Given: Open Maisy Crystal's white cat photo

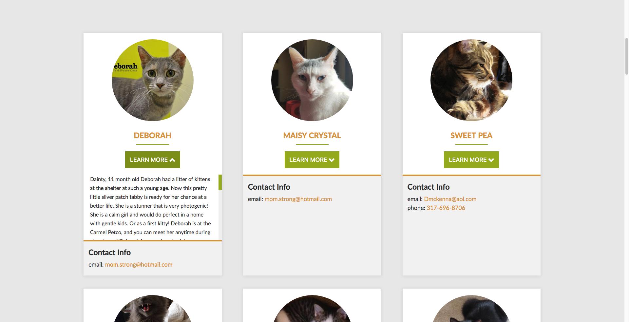Looking at the screenshot, I should 312,80.
